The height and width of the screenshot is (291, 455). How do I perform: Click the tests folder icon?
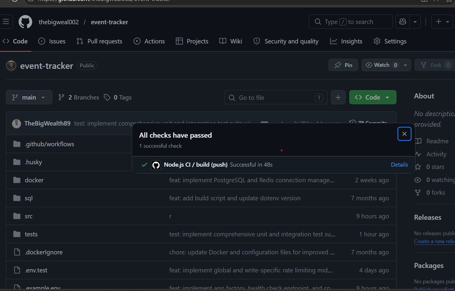click(17, 234)
